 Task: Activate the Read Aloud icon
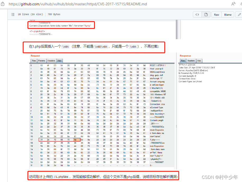pyautogui.click(x=233, y=4)
